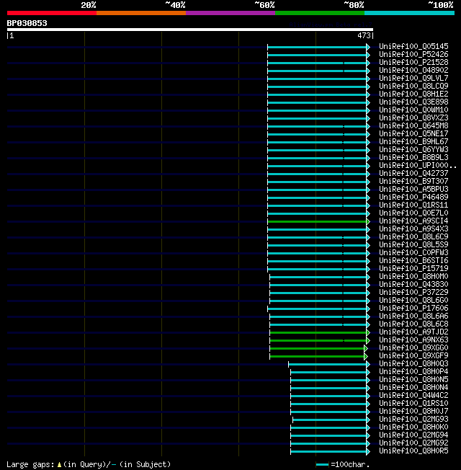Select truncated hit label UniRef100_UPI000..
Viewport: 461px width, 470px height.
click(418, 166)
